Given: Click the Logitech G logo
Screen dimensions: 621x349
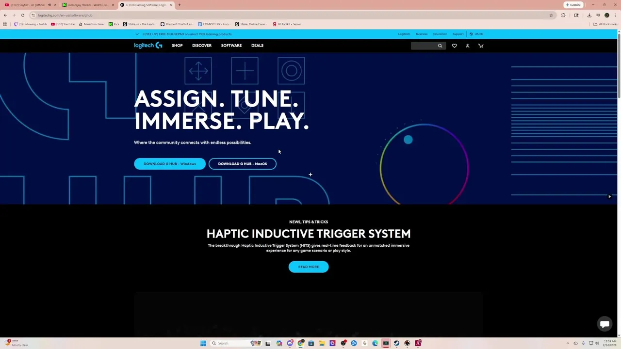Looking at the screenshot, I should [148, 45].
